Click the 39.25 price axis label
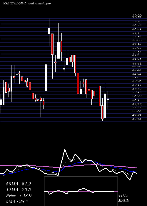Viewport: 147px width, 206px height. [x=137, y=21]
